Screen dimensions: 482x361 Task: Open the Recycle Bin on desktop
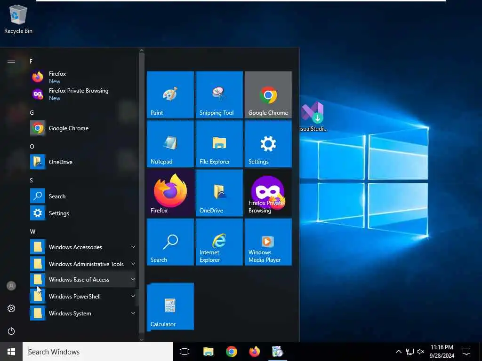tap(18, 19)
